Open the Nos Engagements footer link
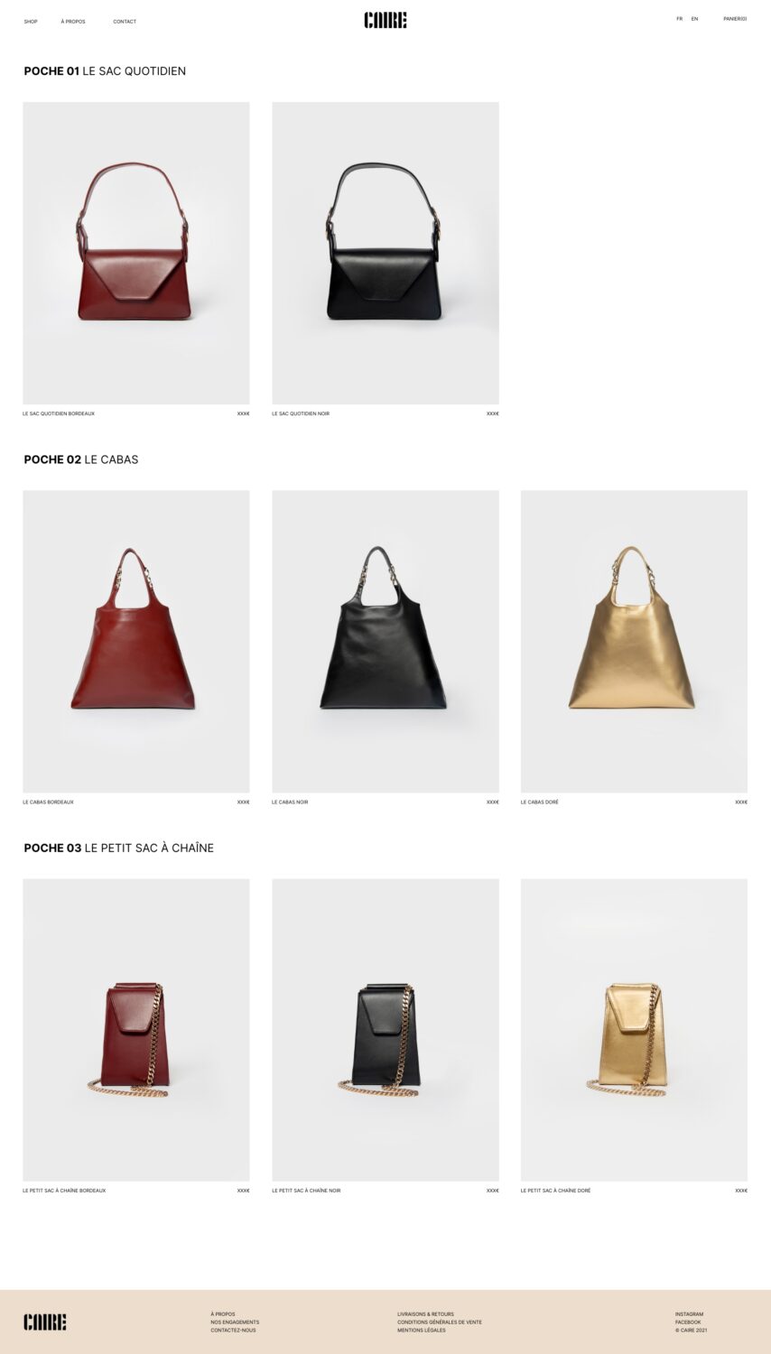The image size is (771, 1354). (235, 1322)
